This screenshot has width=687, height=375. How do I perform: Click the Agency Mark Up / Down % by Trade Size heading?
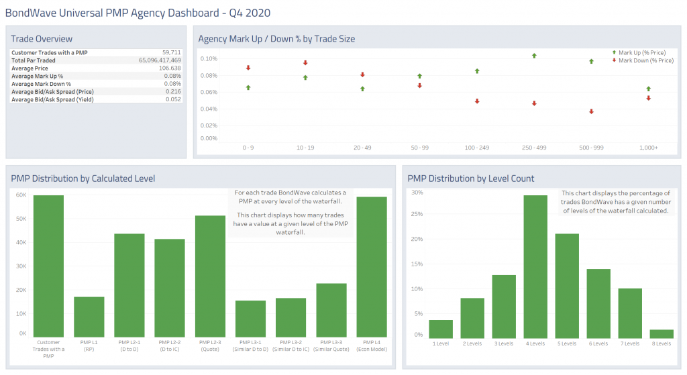coord(276,38)
